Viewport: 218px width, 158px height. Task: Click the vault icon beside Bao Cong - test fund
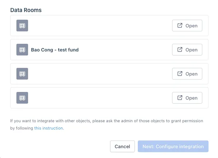(22, 50)
